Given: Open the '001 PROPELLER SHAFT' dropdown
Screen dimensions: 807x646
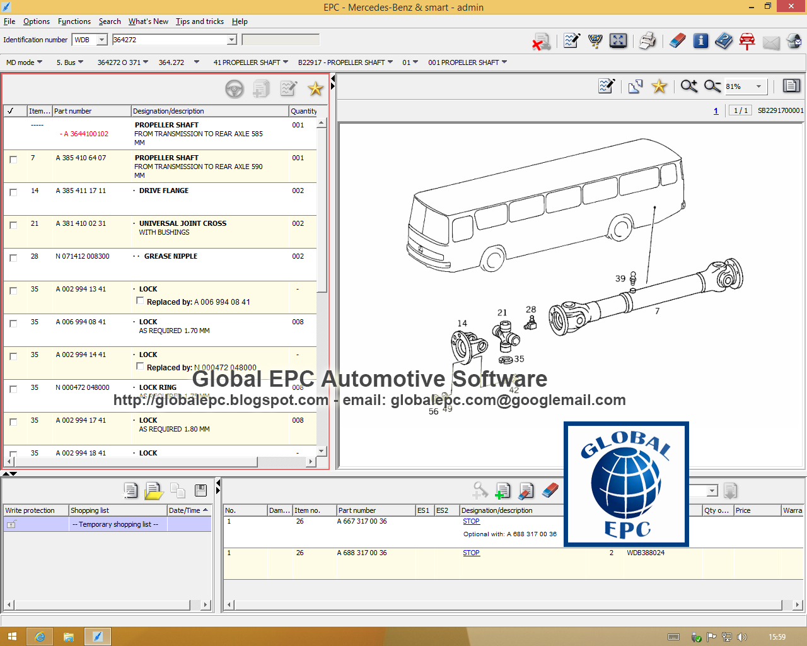Looking at the screenshot, I should (x=468, y=62).
